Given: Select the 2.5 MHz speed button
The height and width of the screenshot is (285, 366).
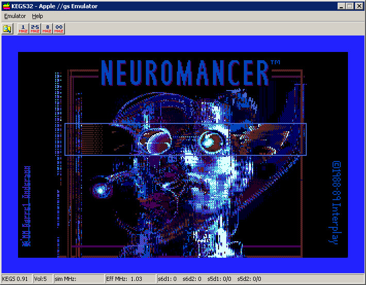Looking at the screenshot, I should [35, 29].
